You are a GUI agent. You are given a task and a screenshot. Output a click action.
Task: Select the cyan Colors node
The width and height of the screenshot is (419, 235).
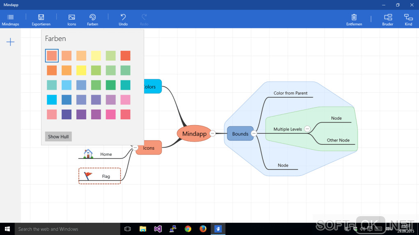point(153,87)
